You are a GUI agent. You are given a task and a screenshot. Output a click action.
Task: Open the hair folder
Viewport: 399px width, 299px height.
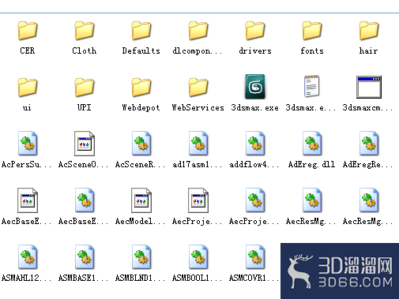click(369, 31)
